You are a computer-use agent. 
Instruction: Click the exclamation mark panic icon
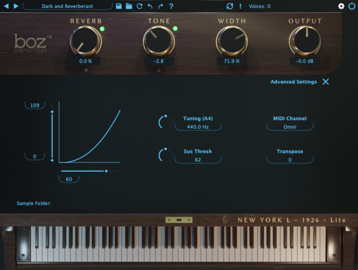pos(240,6)
